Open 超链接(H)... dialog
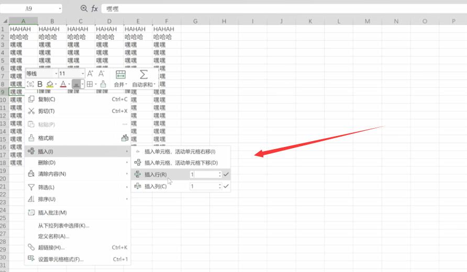Viewport: 467px width, 272px height. coord(77,247)
